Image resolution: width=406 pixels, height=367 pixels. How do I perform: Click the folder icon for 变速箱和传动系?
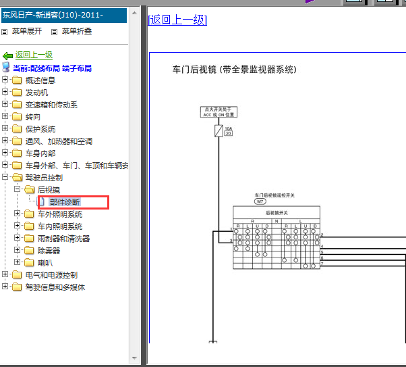17,104
